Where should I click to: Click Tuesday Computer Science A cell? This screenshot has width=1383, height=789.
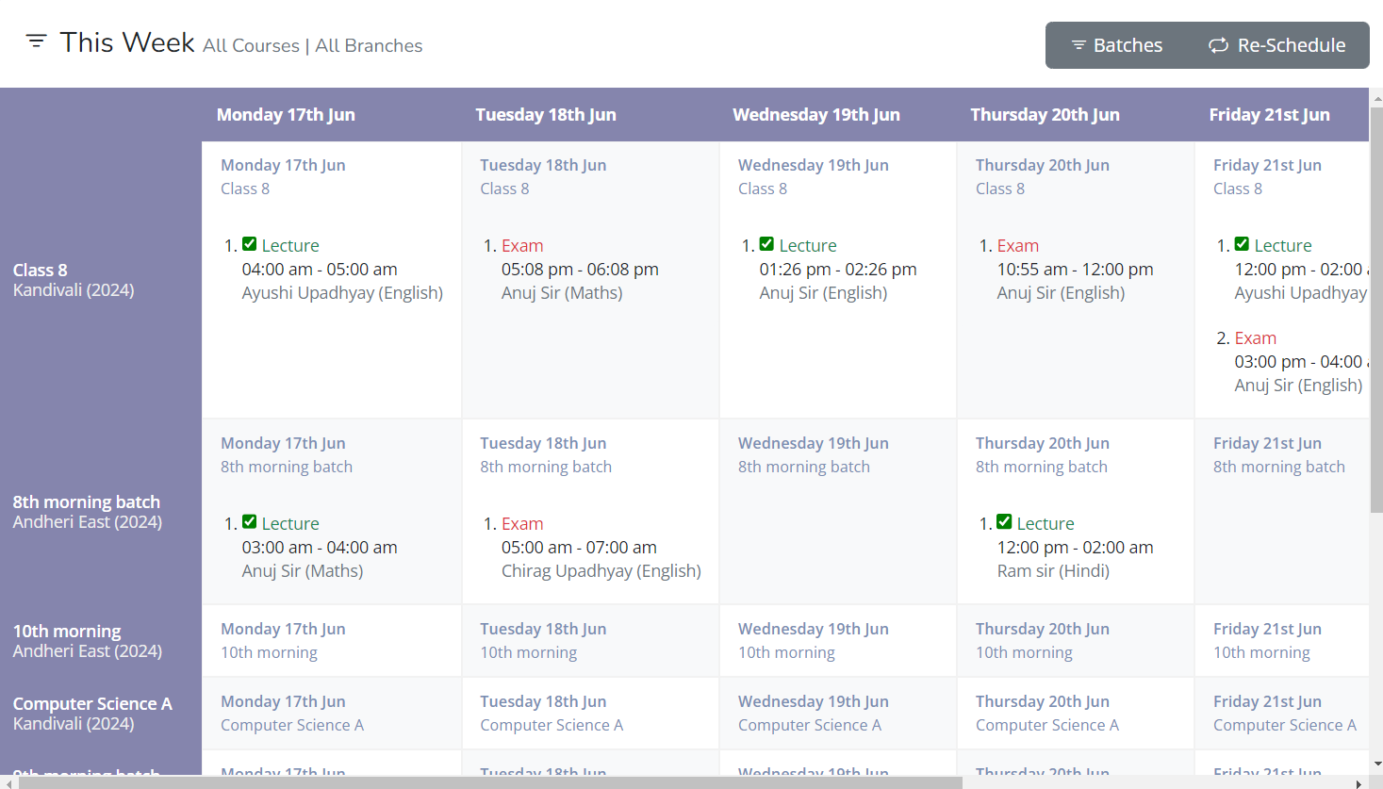590,714
